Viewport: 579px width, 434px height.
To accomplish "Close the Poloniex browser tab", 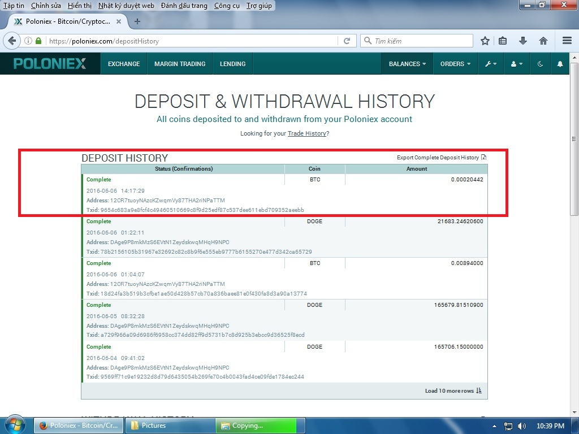I will click(119, 21).
